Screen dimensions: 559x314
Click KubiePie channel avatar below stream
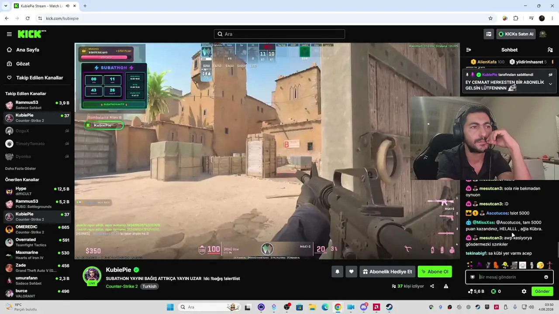click(x=92, y=276)
